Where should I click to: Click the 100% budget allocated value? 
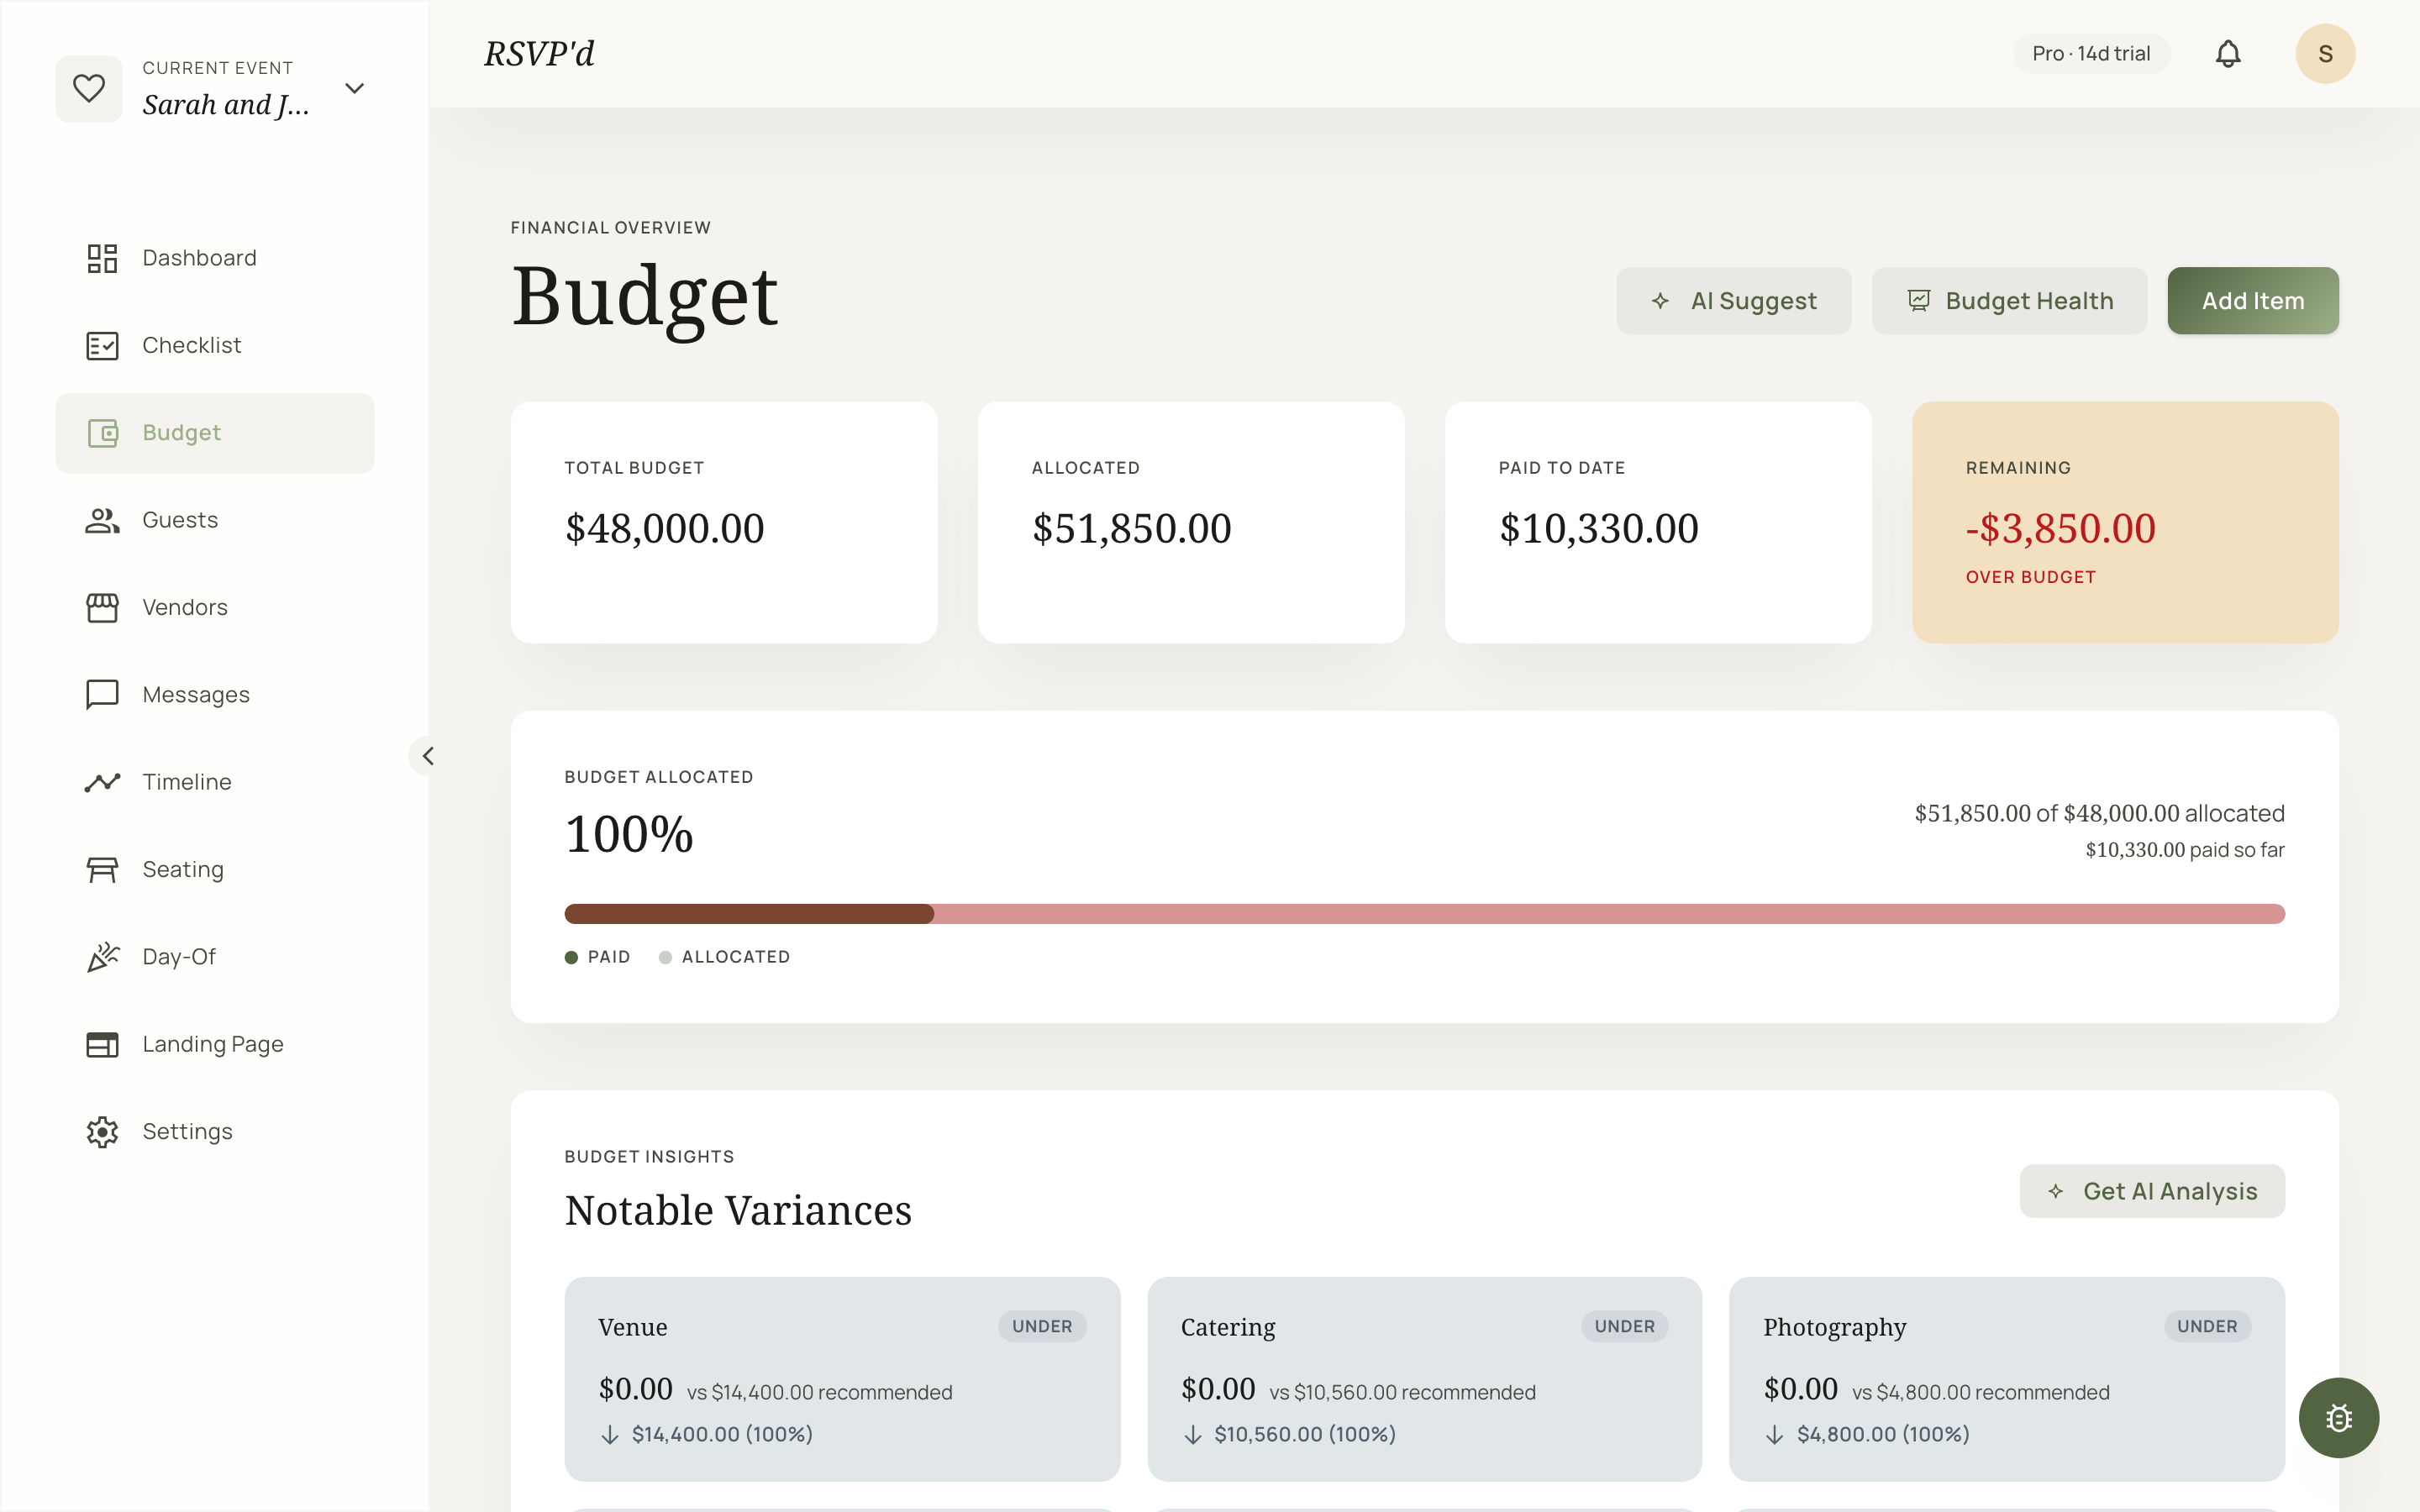point(629,835)
